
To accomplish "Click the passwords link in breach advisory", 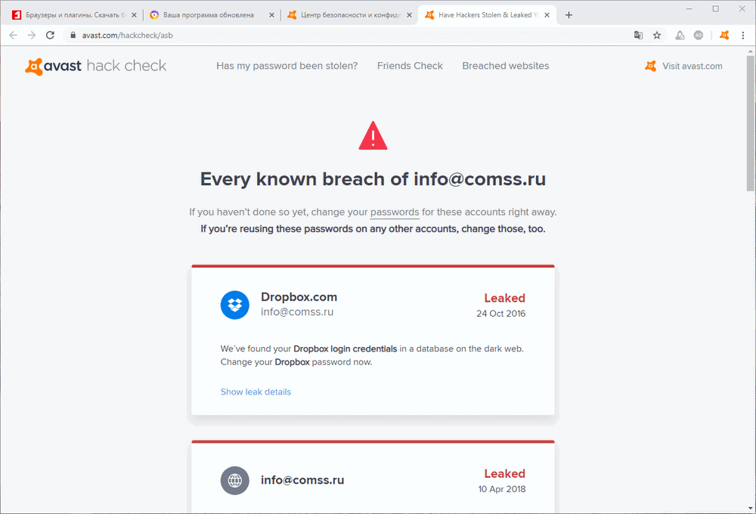I will (394, 212).
